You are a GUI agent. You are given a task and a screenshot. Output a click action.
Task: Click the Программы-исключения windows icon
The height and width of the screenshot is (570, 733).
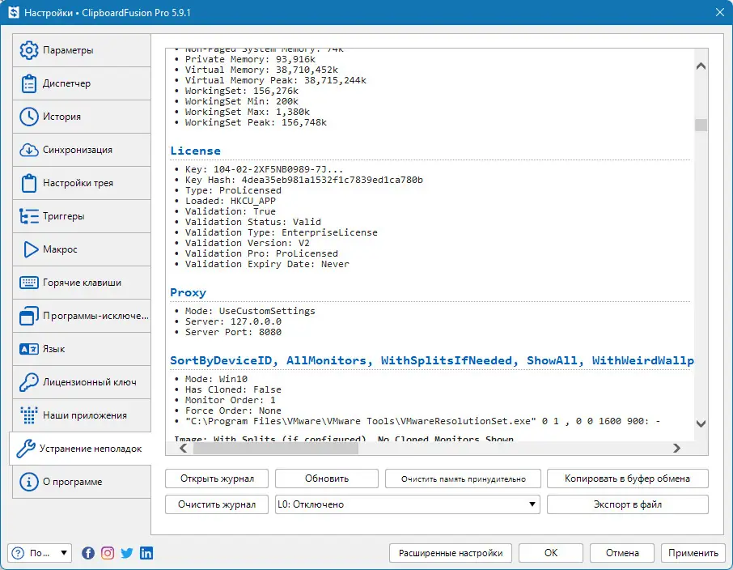29,316
